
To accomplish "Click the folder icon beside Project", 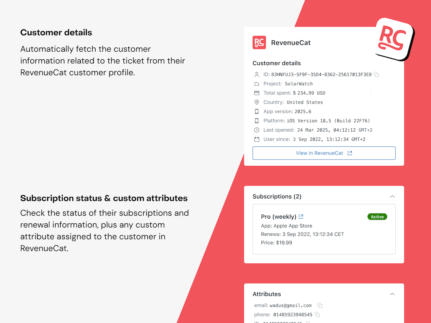I will [257, 84].
